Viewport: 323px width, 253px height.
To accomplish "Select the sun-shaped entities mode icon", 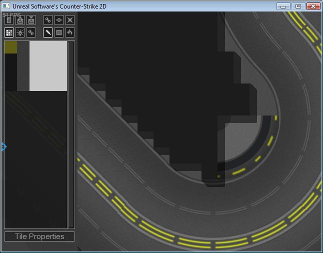I will pyautogui.click(x=20, y=32).
